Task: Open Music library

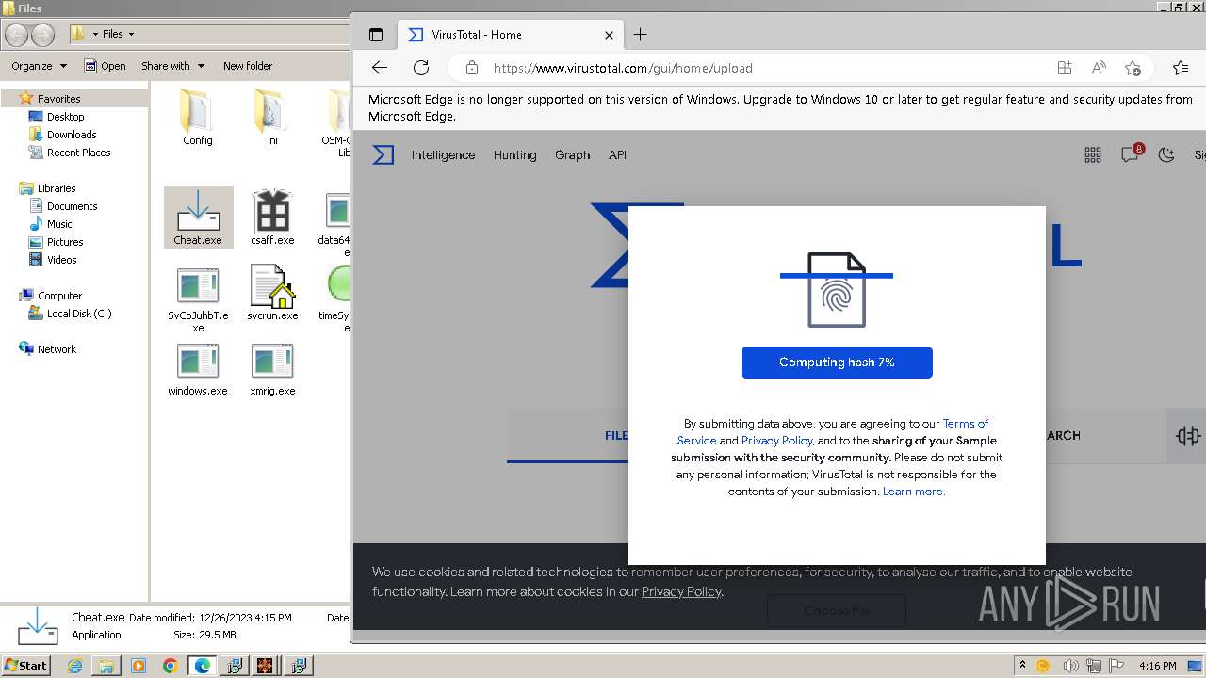Action: 59,224
